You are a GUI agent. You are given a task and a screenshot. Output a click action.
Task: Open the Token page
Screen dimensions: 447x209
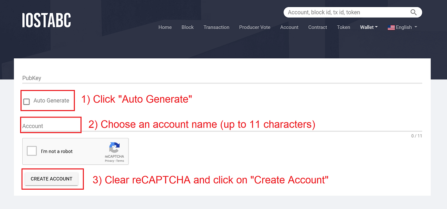click(343, 27)
